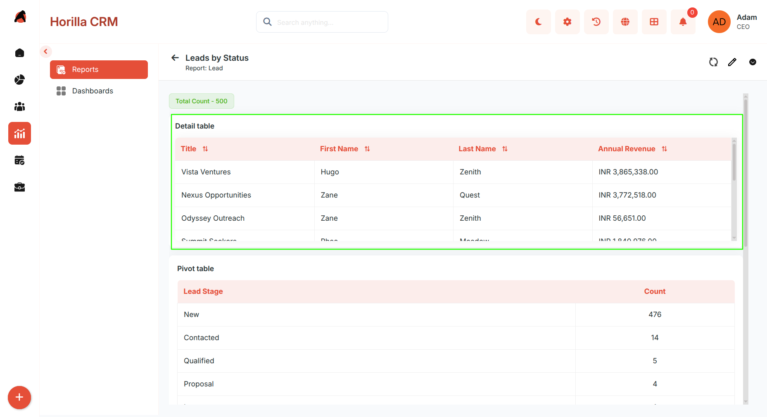Open the briefcase sidebar icon
Viewport: 767px width, 417px height.
[19, 187]
